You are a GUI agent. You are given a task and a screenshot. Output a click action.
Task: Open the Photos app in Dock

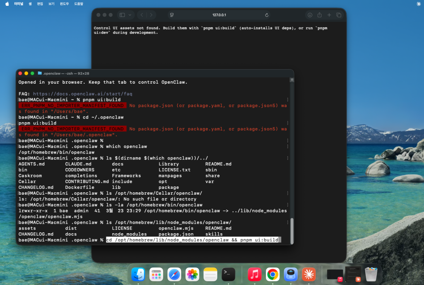(x=192, y=274)
